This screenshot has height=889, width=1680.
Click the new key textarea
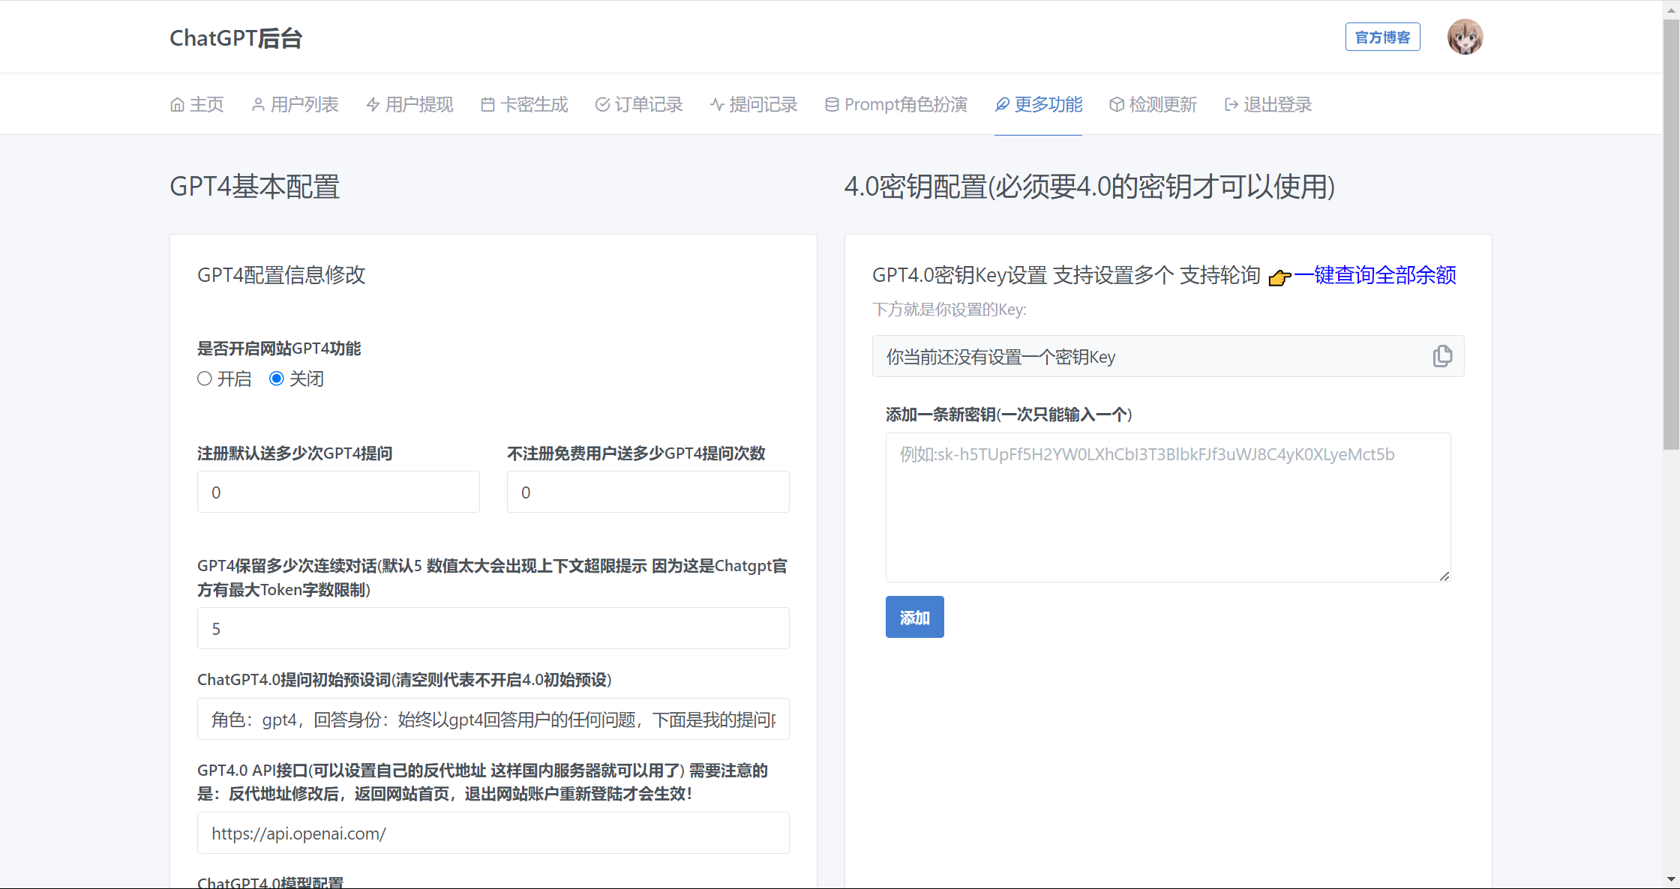click(1168, 507)
